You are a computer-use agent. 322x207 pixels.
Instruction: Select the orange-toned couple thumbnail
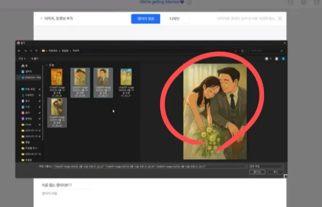(x=57, y=77)
